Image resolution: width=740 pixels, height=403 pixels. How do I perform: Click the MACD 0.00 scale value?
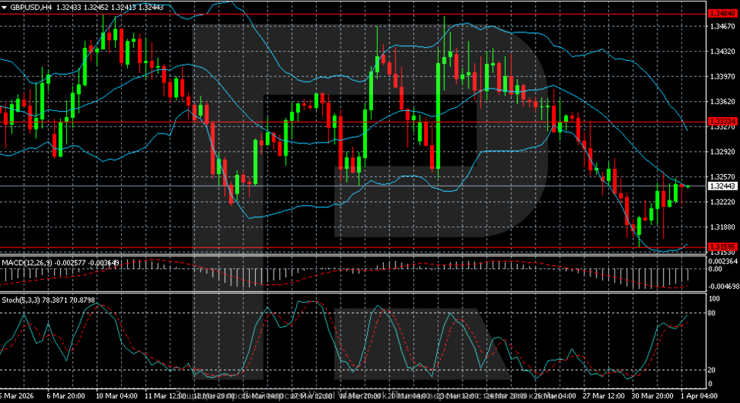point(717,270)
